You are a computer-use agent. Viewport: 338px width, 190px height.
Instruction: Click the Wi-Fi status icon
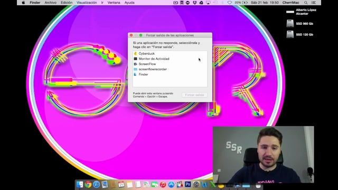230,3
